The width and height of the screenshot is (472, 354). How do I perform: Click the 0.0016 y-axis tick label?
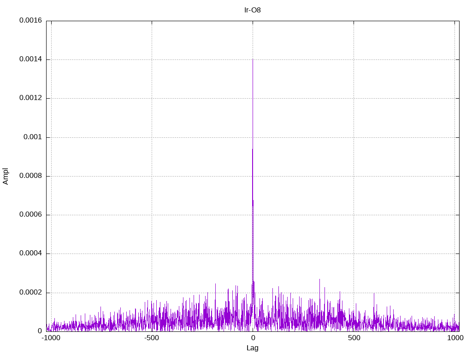coord(31,20)
